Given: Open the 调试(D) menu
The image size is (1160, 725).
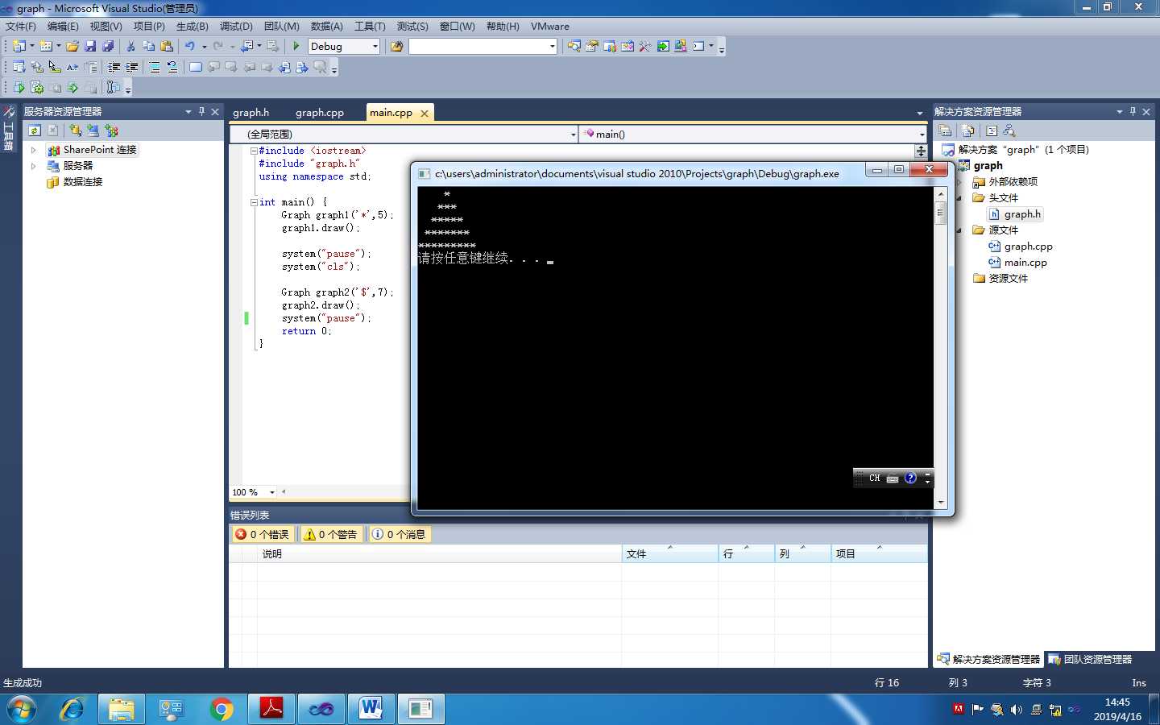Looking at the screenshot, I should [x=236, y=27].
